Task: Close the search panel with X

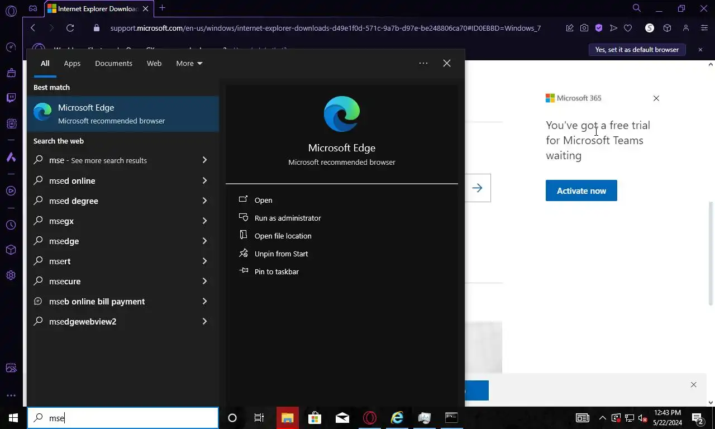Action: (x=447, y=63)
